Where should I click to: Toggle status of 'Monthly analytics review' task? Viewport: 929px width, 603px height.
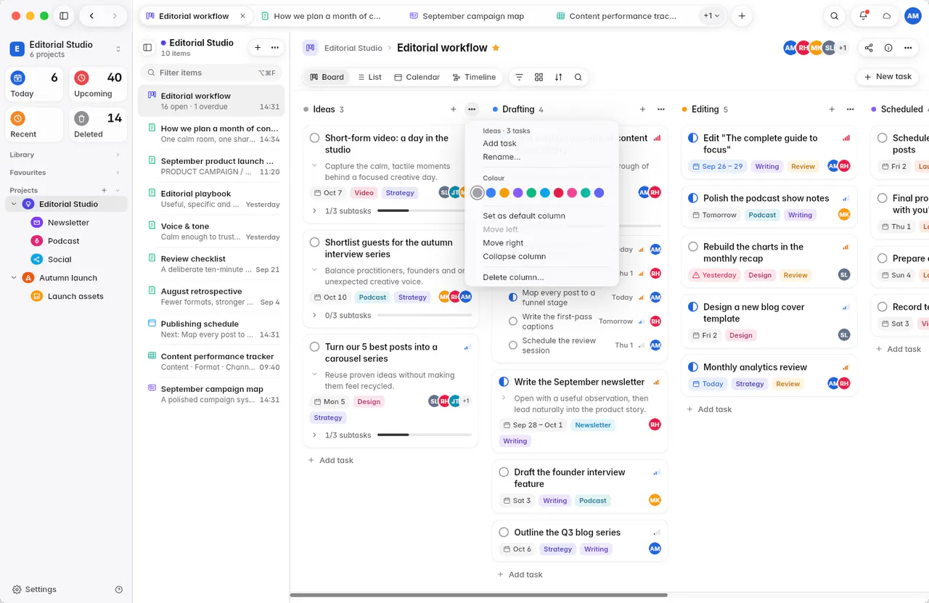[692, 367]
